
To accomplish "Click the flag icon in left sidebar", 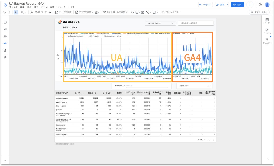I will click(x=5, y=57).
